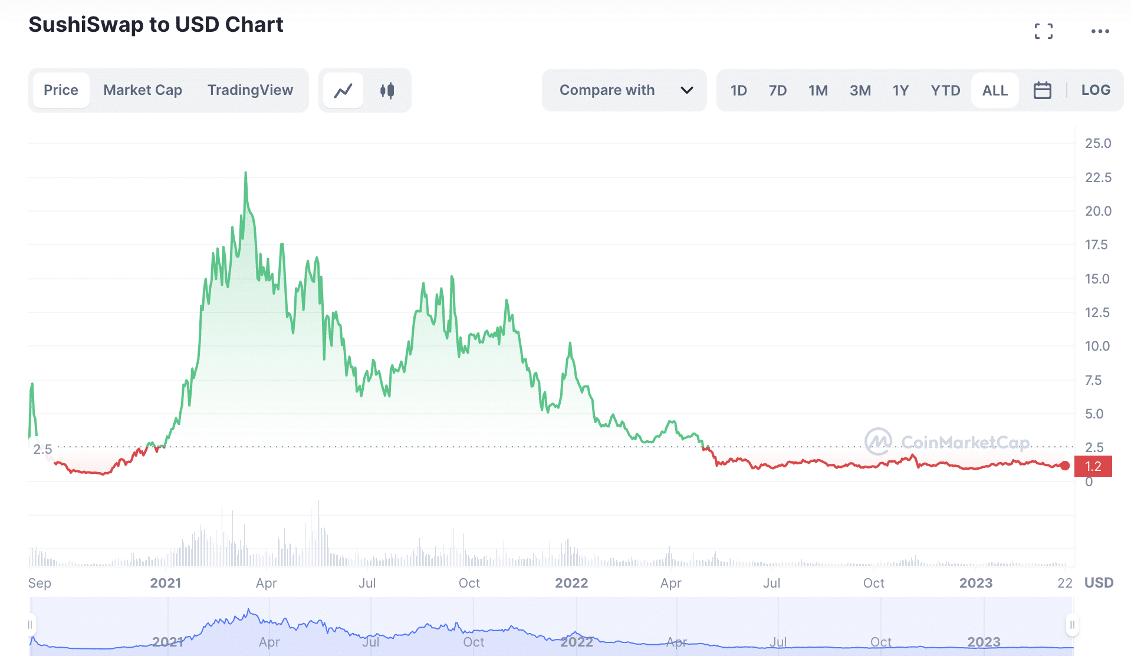Set time range to 1Y
1131x666 pixels.
pyautogui.click(x=900, y=90)
